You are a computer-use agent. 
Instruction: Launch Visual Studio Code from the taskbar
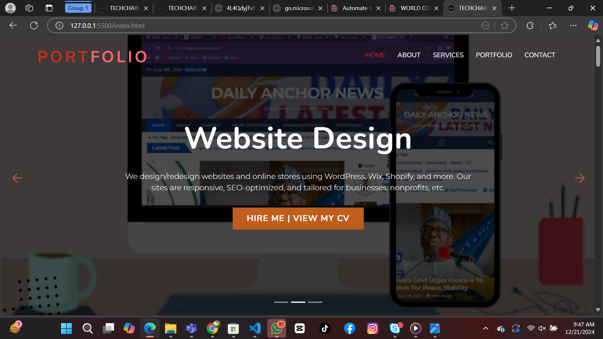coord(255,328)
